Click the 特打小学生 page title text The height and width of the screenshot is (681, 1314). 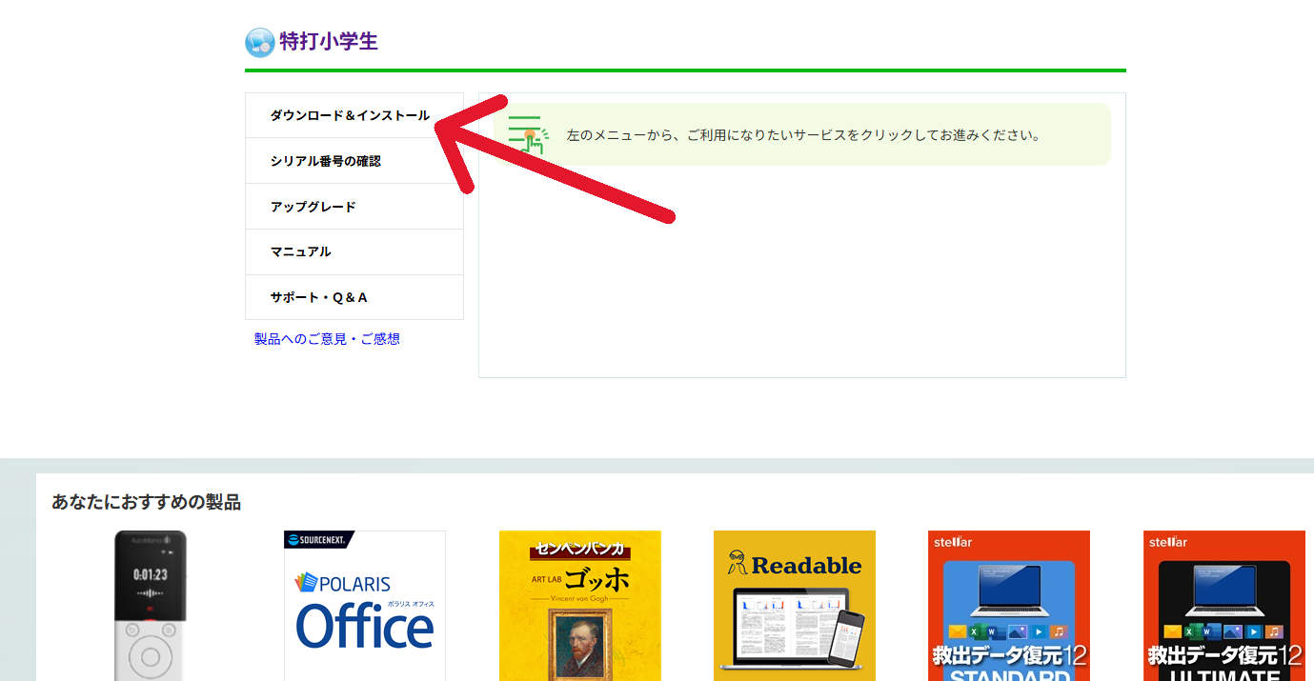pos(329,42)
